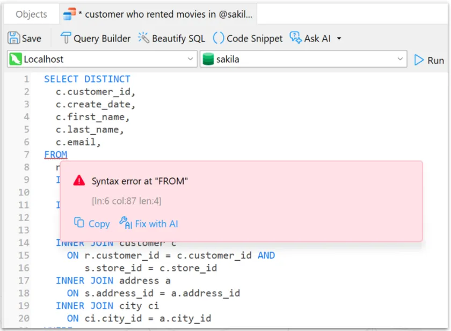This screenshot has height=331, width=451.
Task: Open the Localhost connection dropdown
Action: coord(102,59)
